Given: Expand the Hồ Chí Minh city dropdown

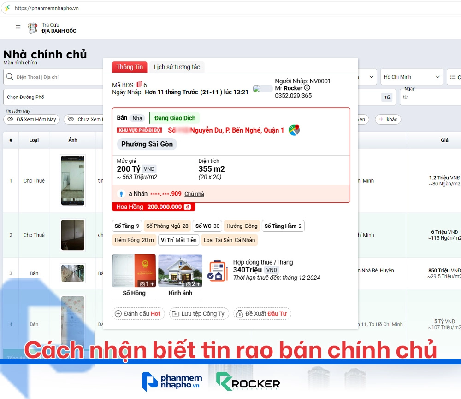Looking at the screenshot, I should pos(412,77).
